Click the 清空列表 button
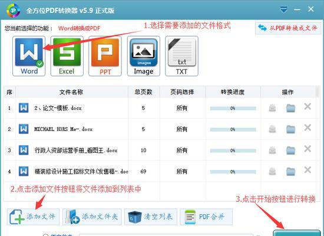The width and height of the screenshot is (324, 236). [x=151, y=217]
